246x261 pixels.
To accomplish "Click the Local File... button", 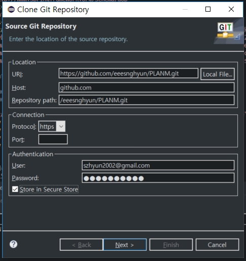I will [x=218, y=74].
